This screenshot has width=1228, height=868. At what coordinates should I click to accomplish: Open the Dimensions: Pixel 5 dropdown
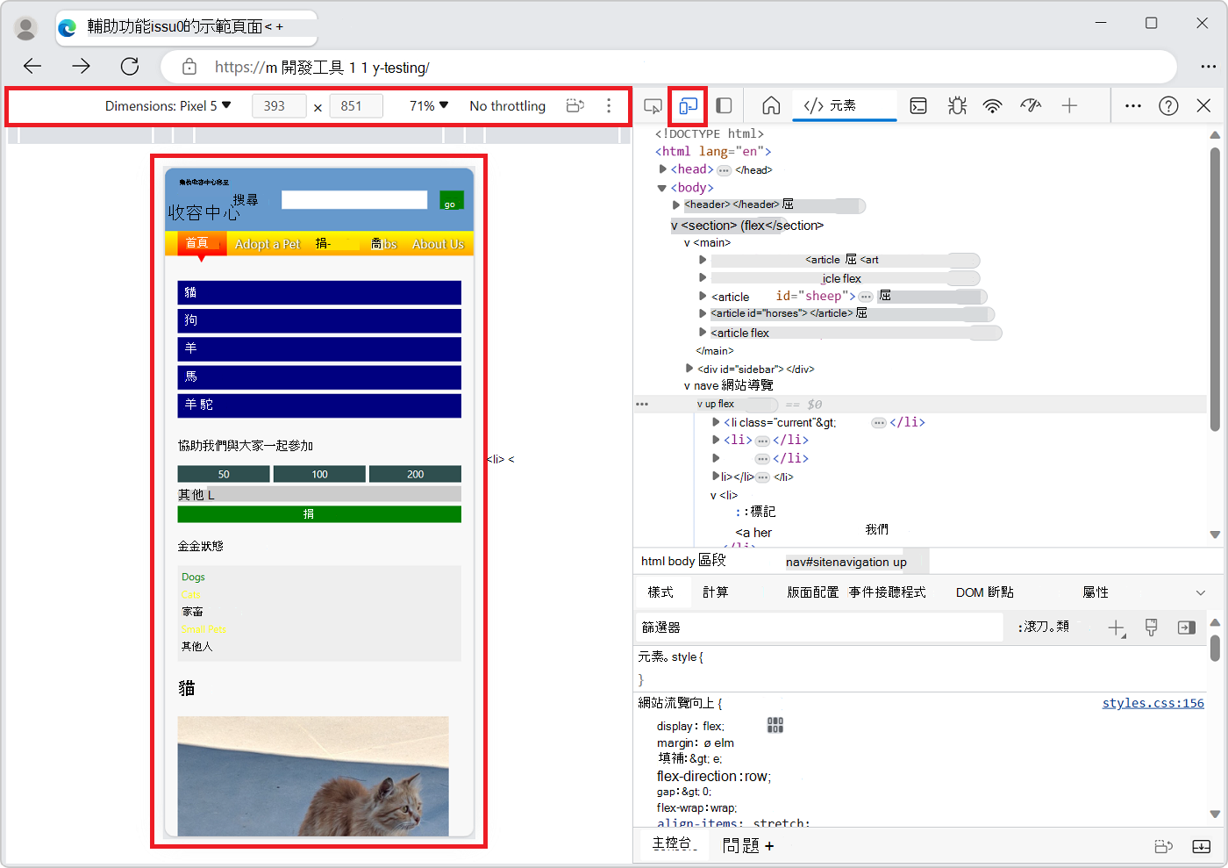[168, 105]
